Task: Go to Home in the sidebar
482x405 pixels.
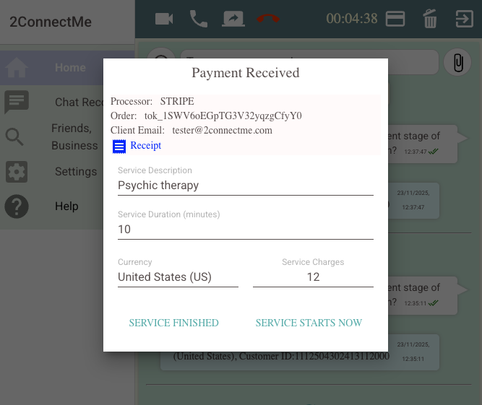Action: pyautogui.click(x=70, y=68)
